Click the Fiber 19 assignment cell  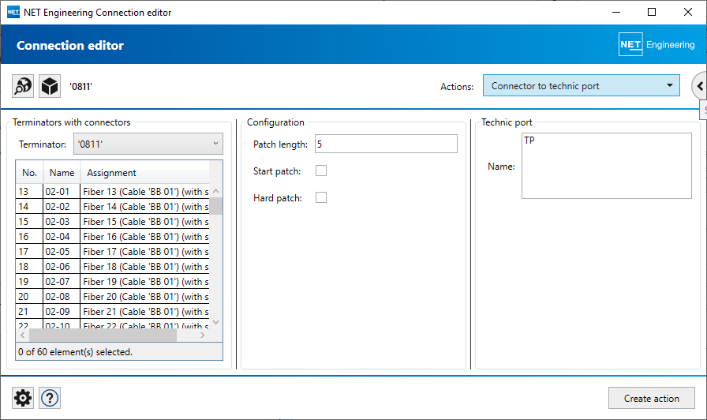click(145, 282)
